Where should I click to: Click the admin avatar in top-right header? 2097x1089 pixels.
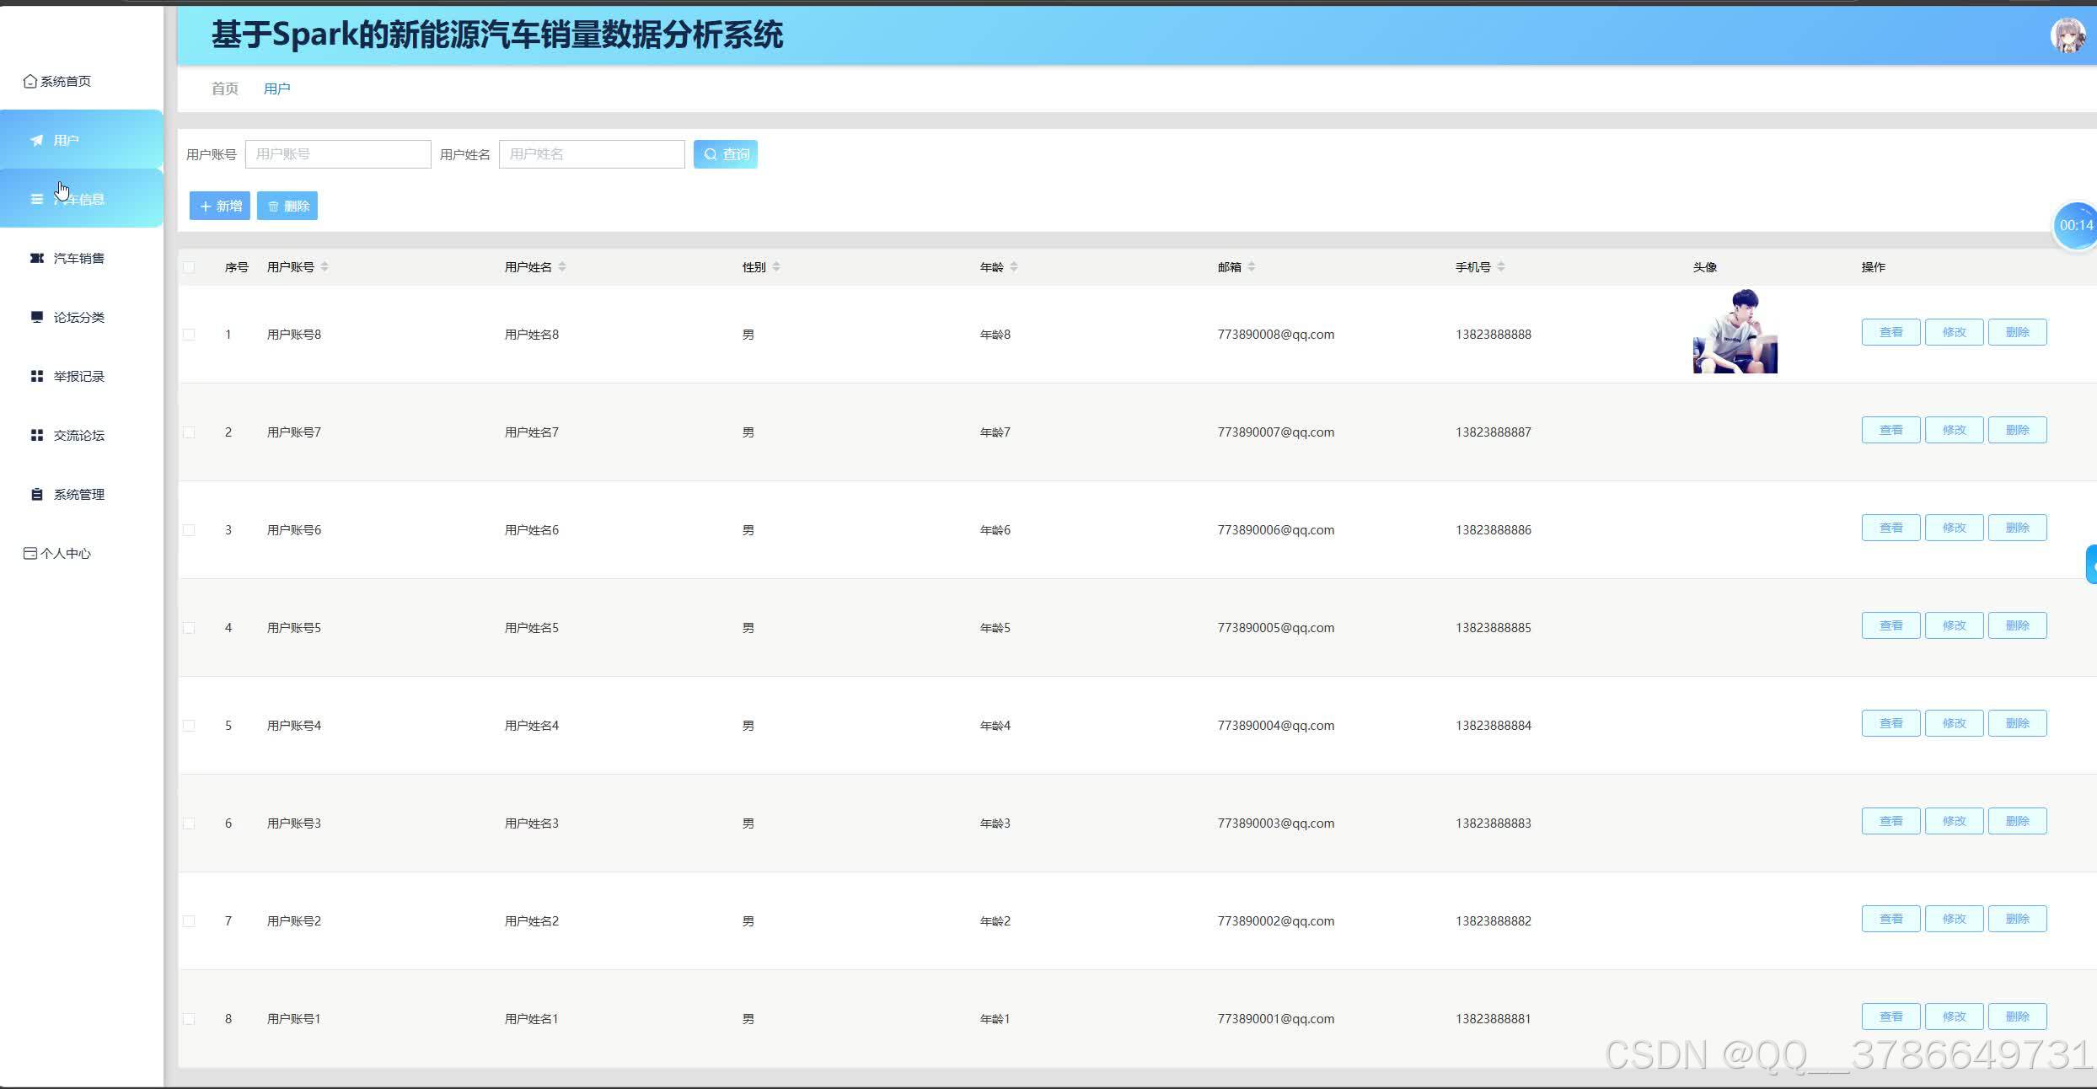point(2067,35)
